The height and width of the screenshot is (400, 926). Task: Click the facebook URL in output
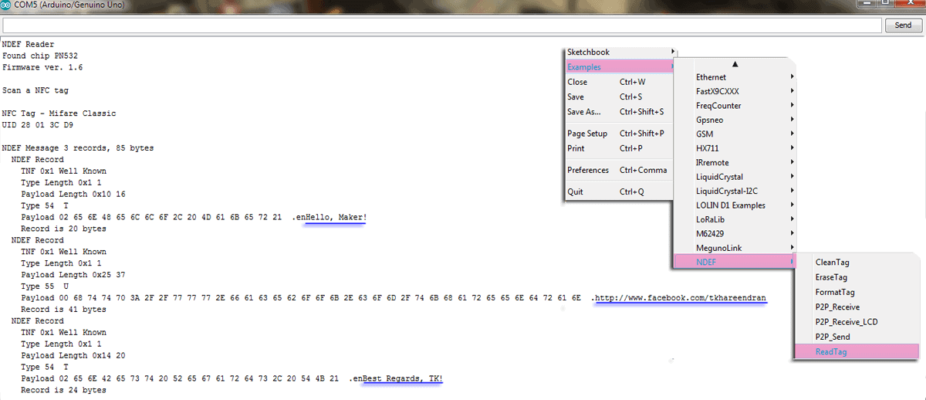click(x=681, y=298)
